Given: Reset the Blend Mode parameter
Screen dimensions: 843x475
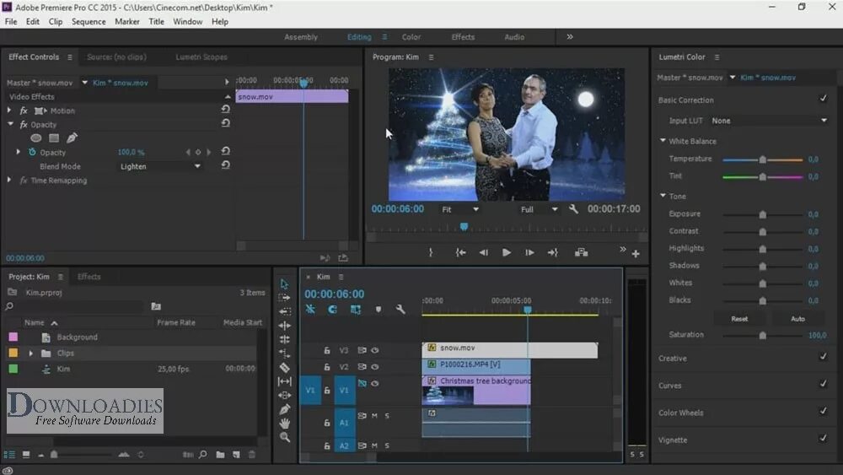Looking at the screenshot, I should tap(226, 165).
